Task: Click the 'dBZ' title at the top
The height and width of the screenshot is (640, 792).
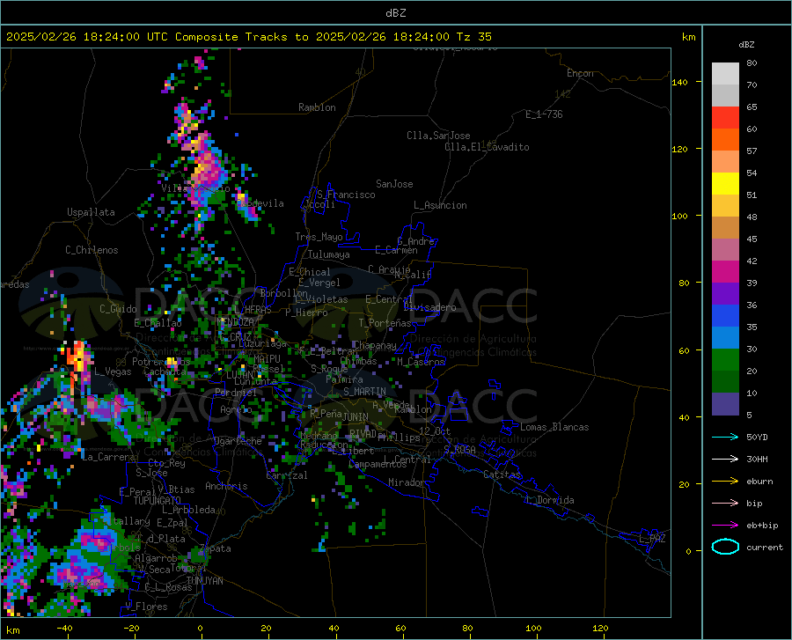Action: pos(395,13)
